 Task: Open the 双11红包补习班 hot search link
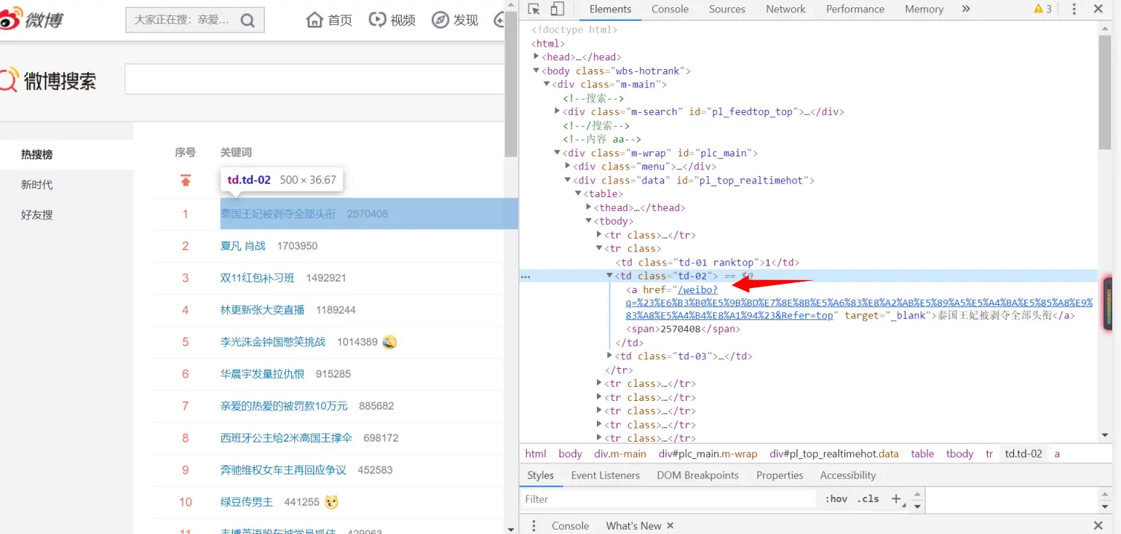(x=258, y=278)
